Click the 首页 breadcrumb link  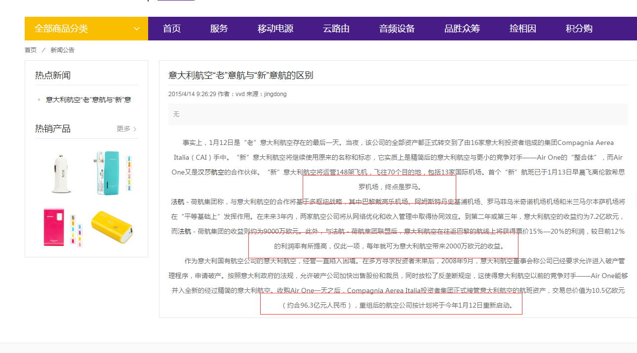coord(31,50)
